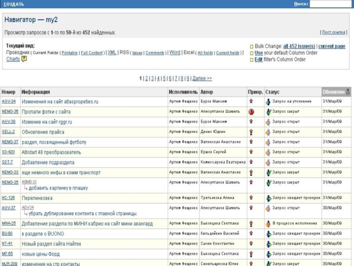The width and height of the screenshot is (354, 266).
Task: Export Excel with Current fields
Action: 227,53
